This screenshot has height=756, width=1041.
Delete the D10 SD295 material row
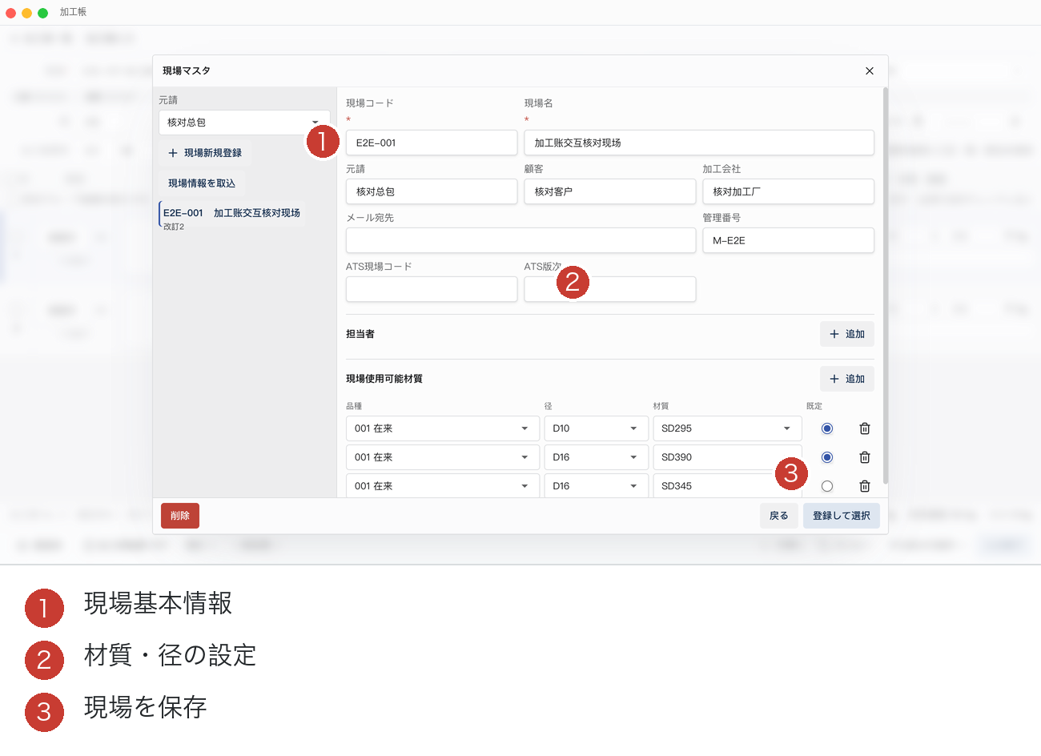coord(865,428)
